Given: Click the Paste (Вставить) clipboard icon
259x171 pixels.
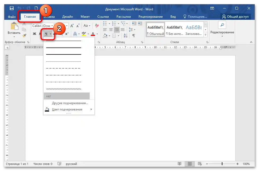Looking at the screenshot, I should (x=14, y=26).
